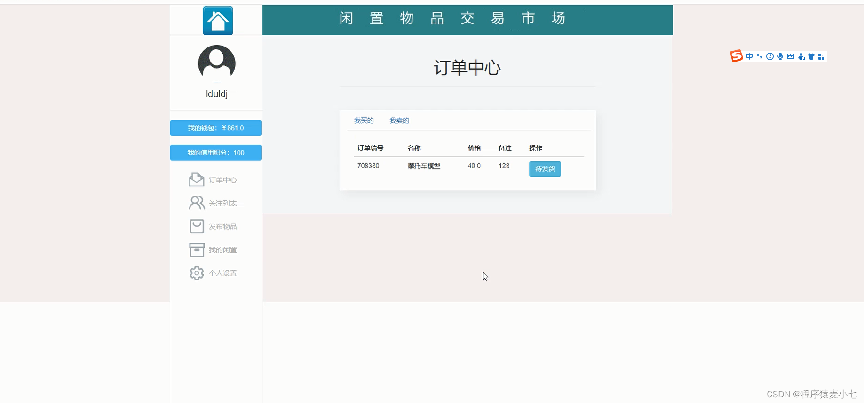Click the 发布物品 shopping bag icon
Screen dimensions: 864x403
click(197, 226)
